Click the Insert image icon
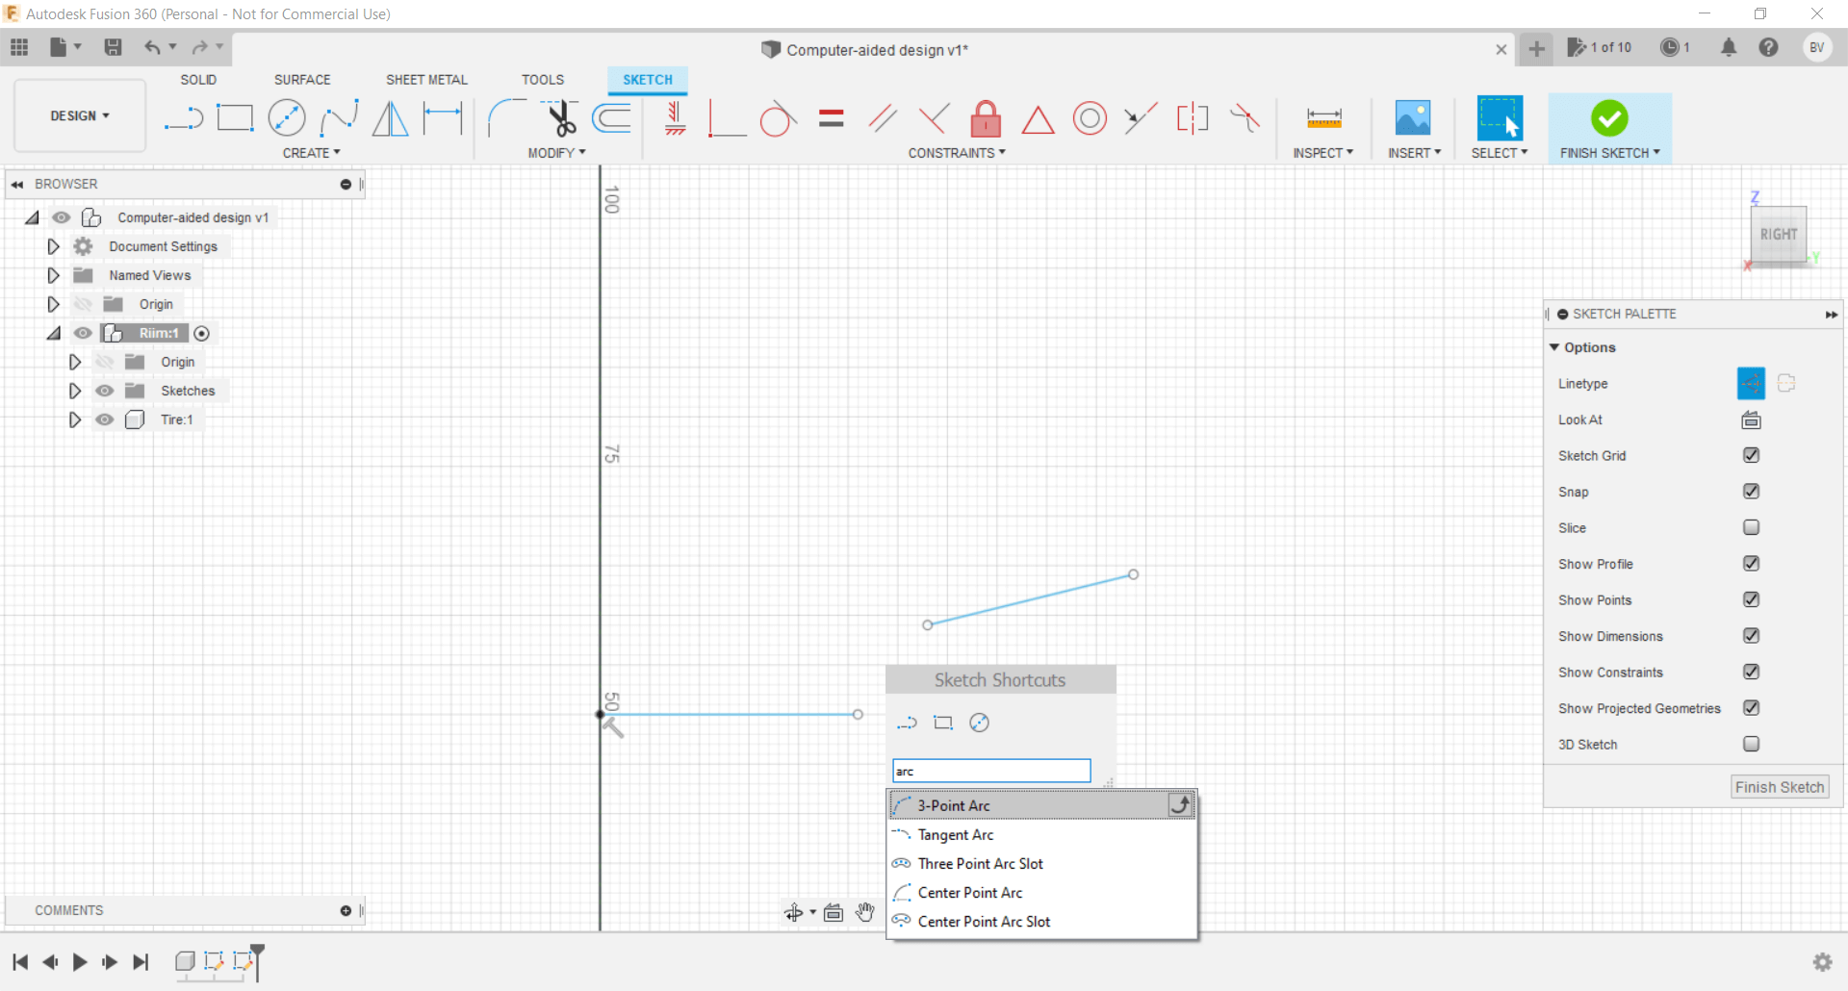Viewport: 1848px width, 991px height. pyautogui.click(x=1413, y=118)
